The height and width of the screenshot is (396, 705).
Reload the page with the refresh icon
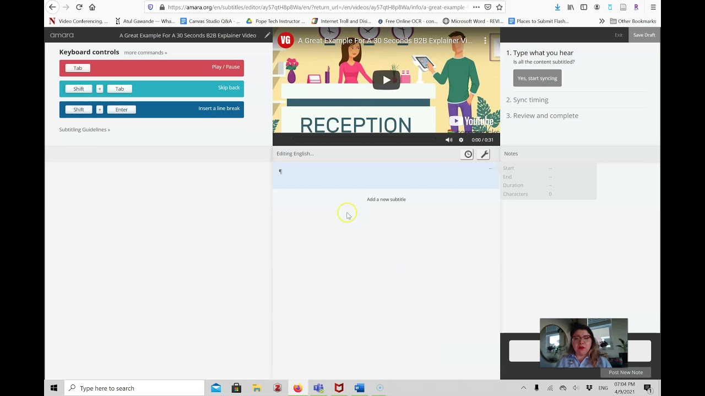tap(79, 7)
